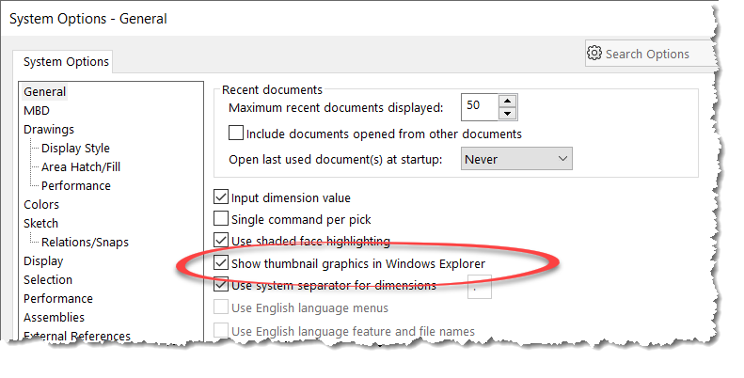The height and width of the screenshot is (378, 744).
Task: Open the startup document dropdown set to Never
Action: pos(516,159)
